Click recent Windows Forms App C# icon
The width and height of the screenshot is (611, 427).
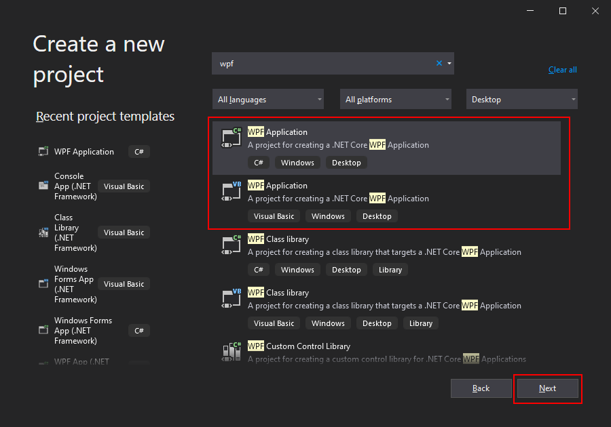[x=43, y=330]
